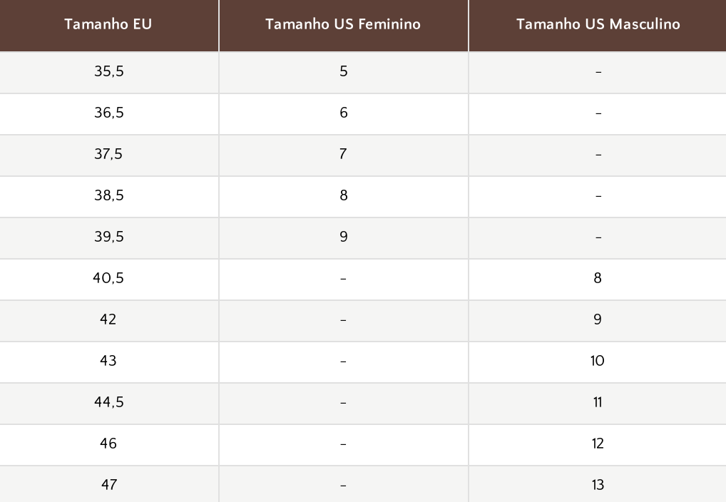Click the Tamanho EU column header

109,25
